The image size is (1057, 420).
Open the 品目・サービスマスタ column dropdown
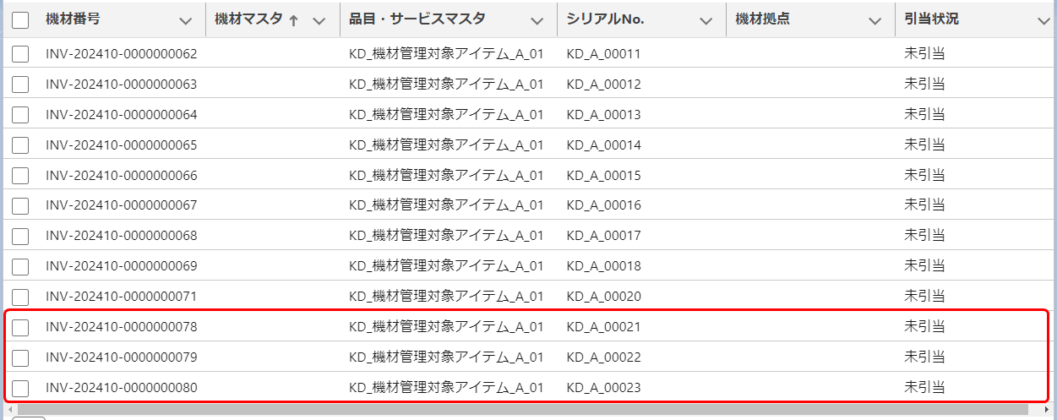[537, 21]
